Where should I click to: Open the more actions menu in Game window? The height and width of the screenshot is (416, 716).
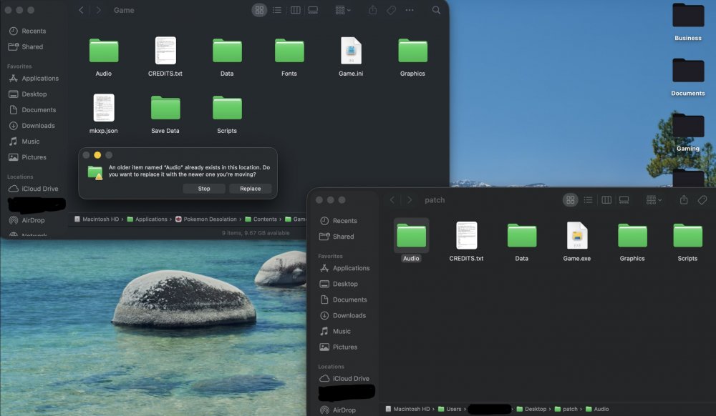pyautogui.click(x=410, y=10)
